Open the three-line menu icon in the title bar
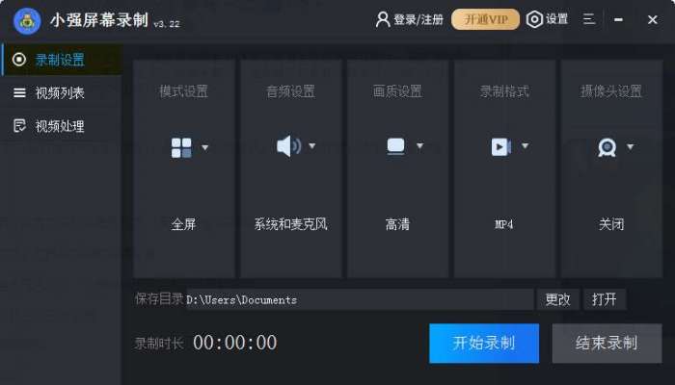 tap(589, 19)
